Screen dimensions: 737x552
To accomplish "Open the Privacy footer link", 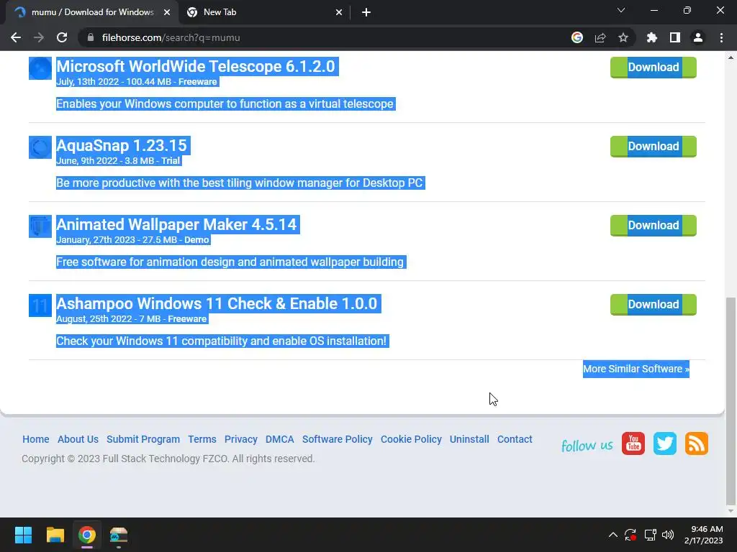I will pos(240,439).
